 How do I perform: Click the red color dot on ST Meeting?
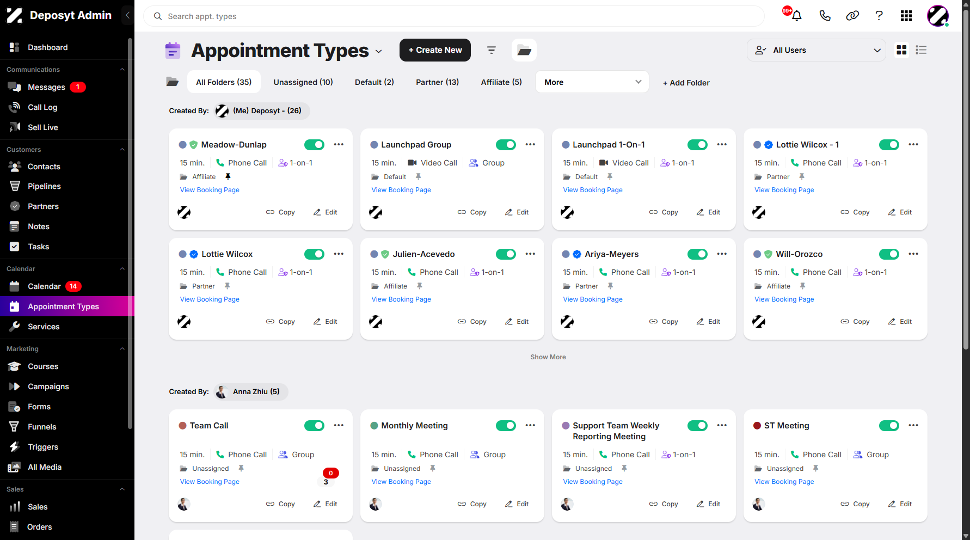(x=757, y=426)
